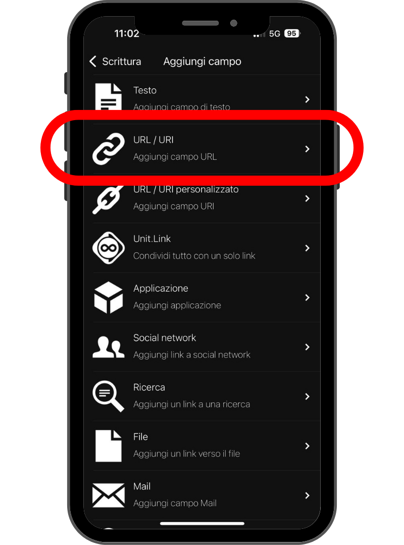404x545 pixels.
Task: Open the Ricerca list entry
Action: [x=202, y=397]
